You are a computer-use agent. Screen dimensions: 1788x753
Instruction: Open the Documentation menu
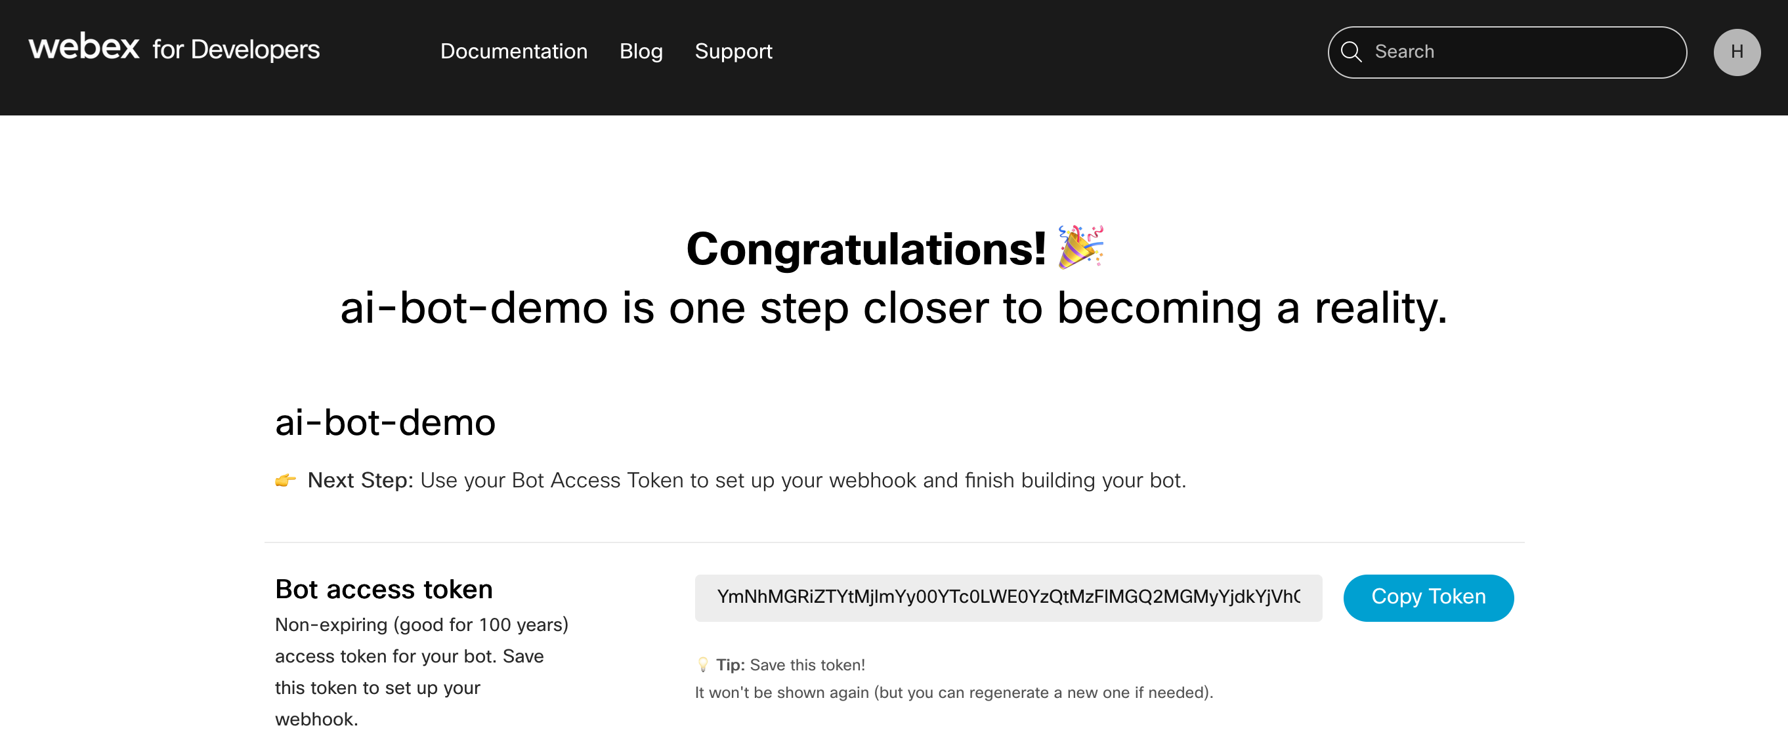click(x=514, y=51)
